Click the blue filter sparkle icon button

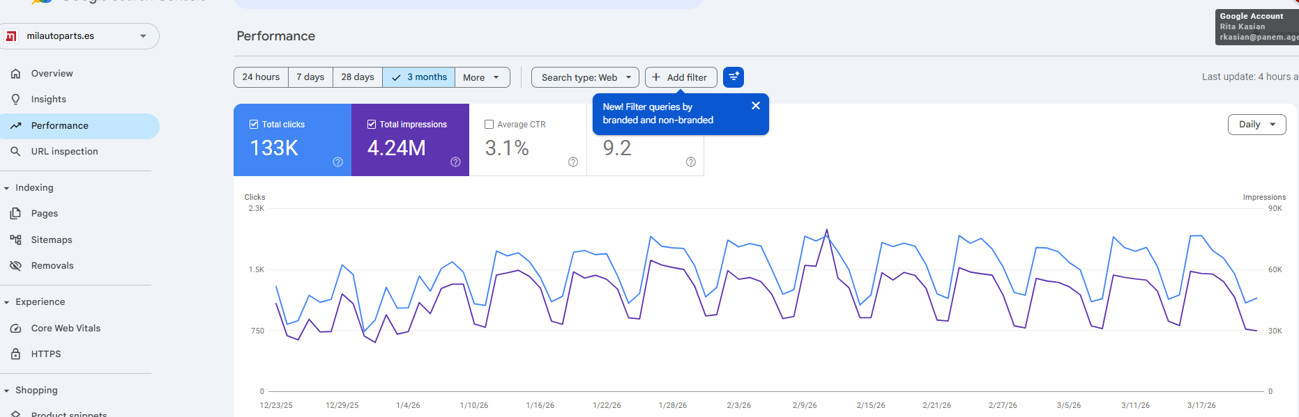pos(734,77)
